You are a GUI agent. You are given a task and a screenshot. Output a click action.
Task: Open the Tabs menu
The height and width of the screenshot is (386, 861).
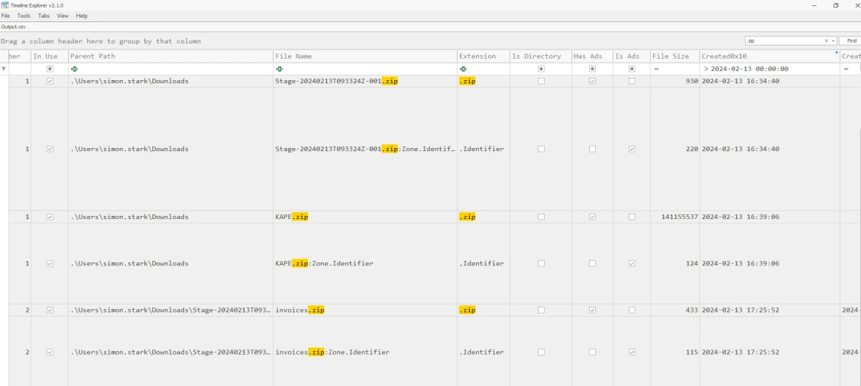44,16
